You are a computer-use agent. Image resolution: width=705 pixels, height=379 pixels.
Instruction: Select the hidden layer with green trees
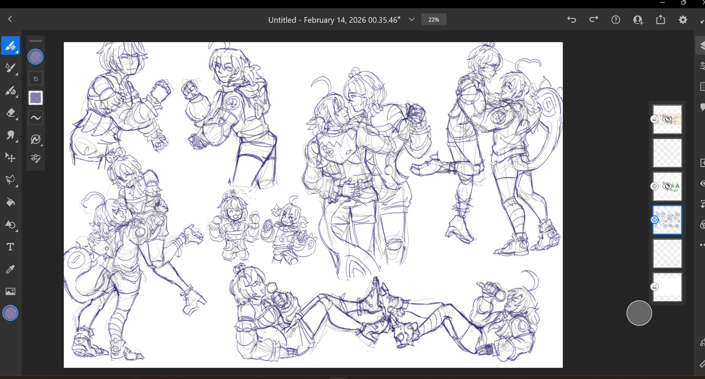(x=667, y=186)
